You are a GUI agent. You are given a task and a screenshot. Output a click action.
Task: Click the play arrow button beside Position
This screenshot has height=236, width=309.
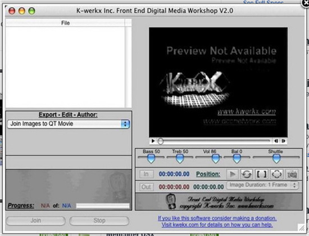pyautogui.click(x=233, y=174)
